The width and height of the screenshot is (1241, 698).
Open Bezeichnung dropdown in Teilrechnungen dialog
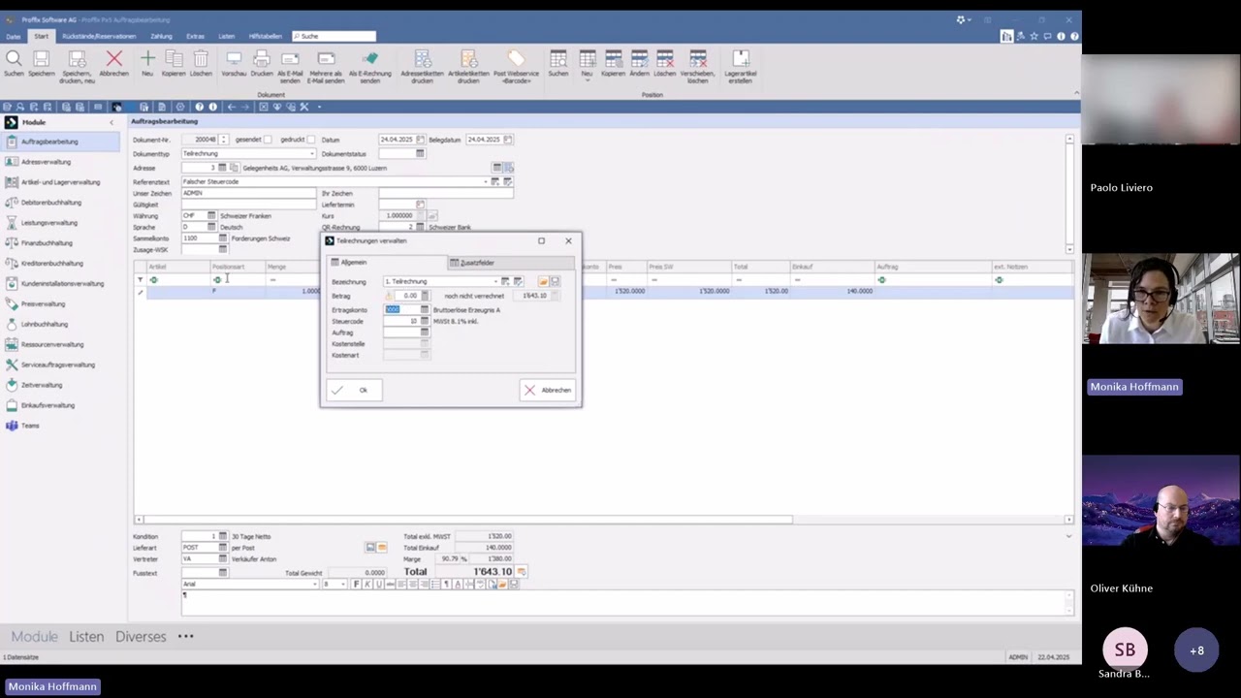pos(494,281)
